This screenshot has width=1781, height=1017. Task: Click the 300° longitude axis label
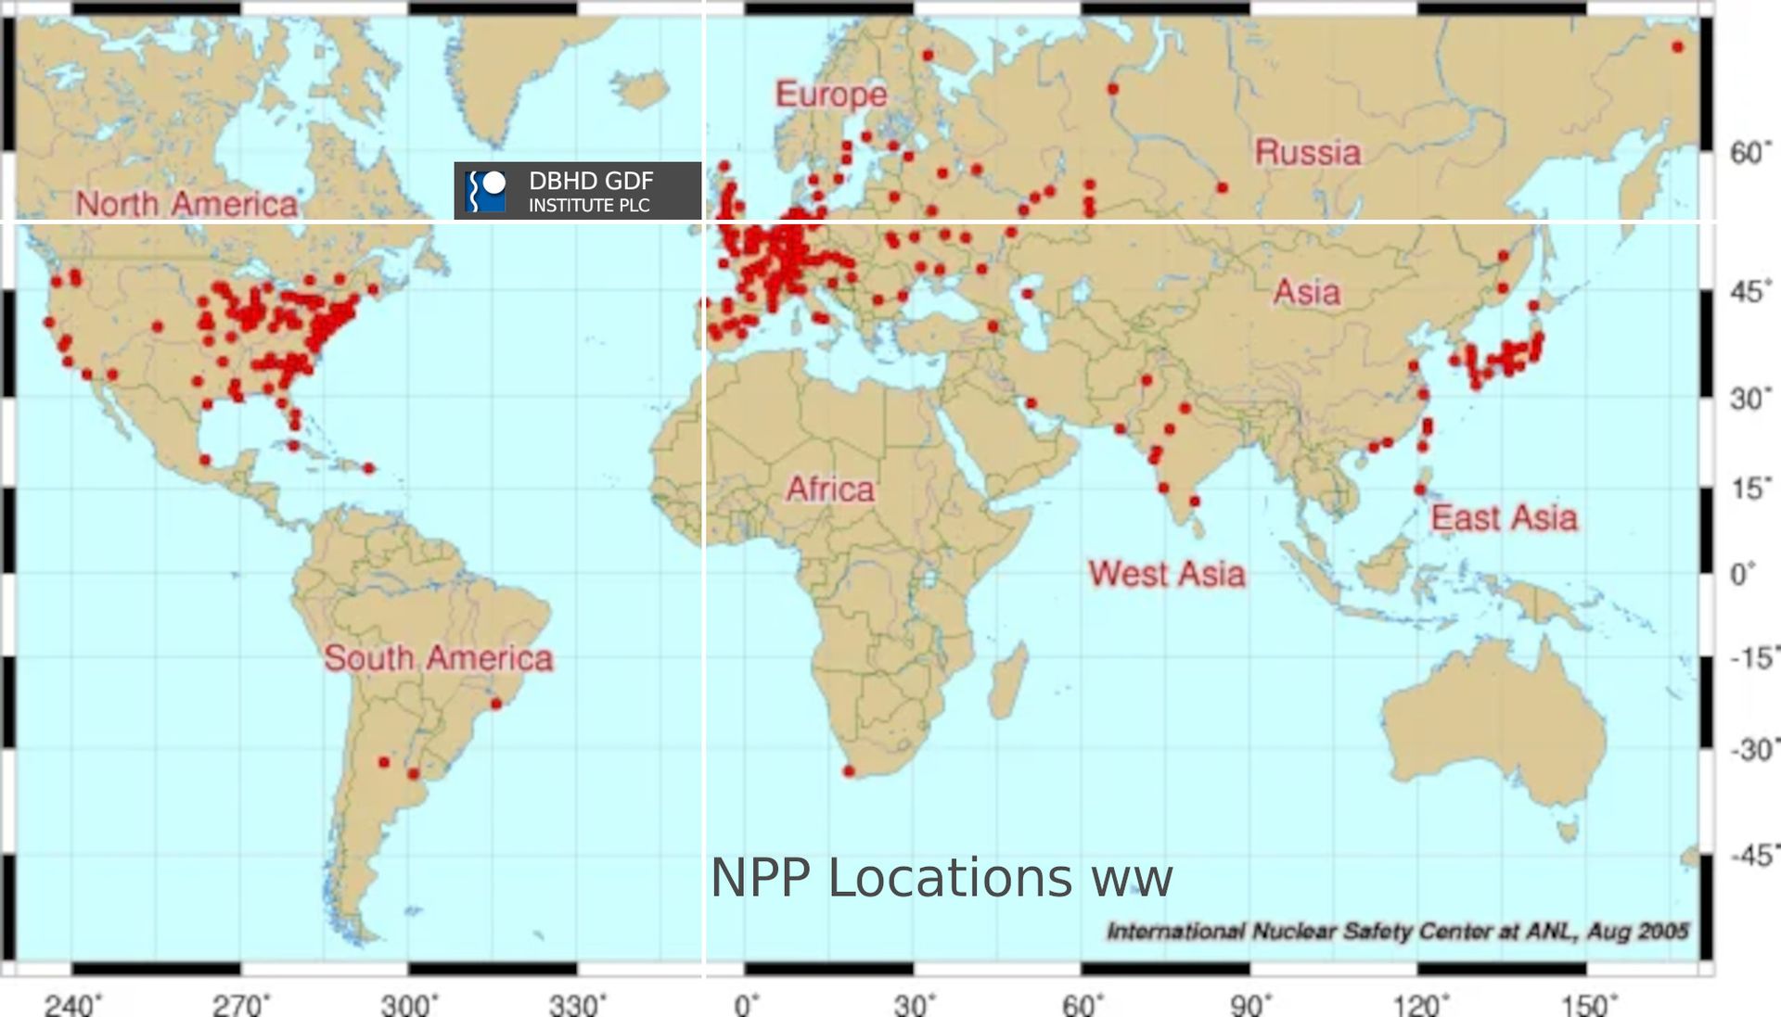[409, 1005]
